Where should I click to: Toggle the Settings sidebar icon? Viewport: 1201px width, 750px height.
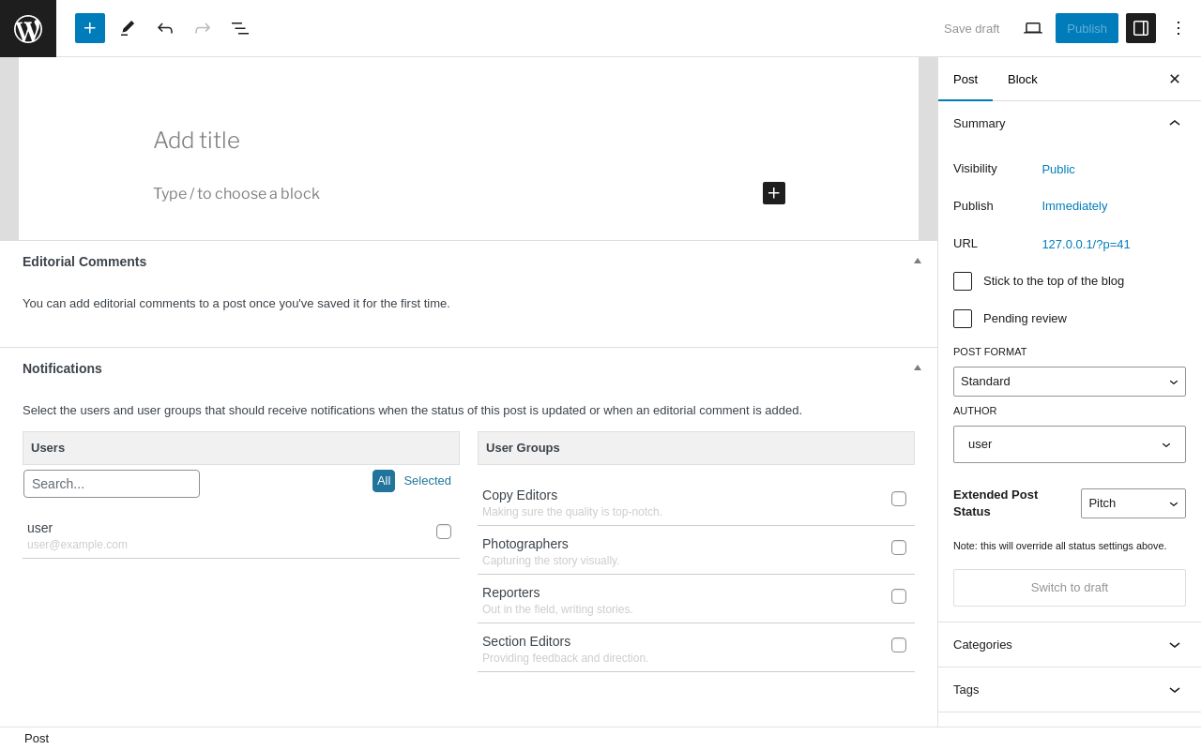coord(1141,28)
